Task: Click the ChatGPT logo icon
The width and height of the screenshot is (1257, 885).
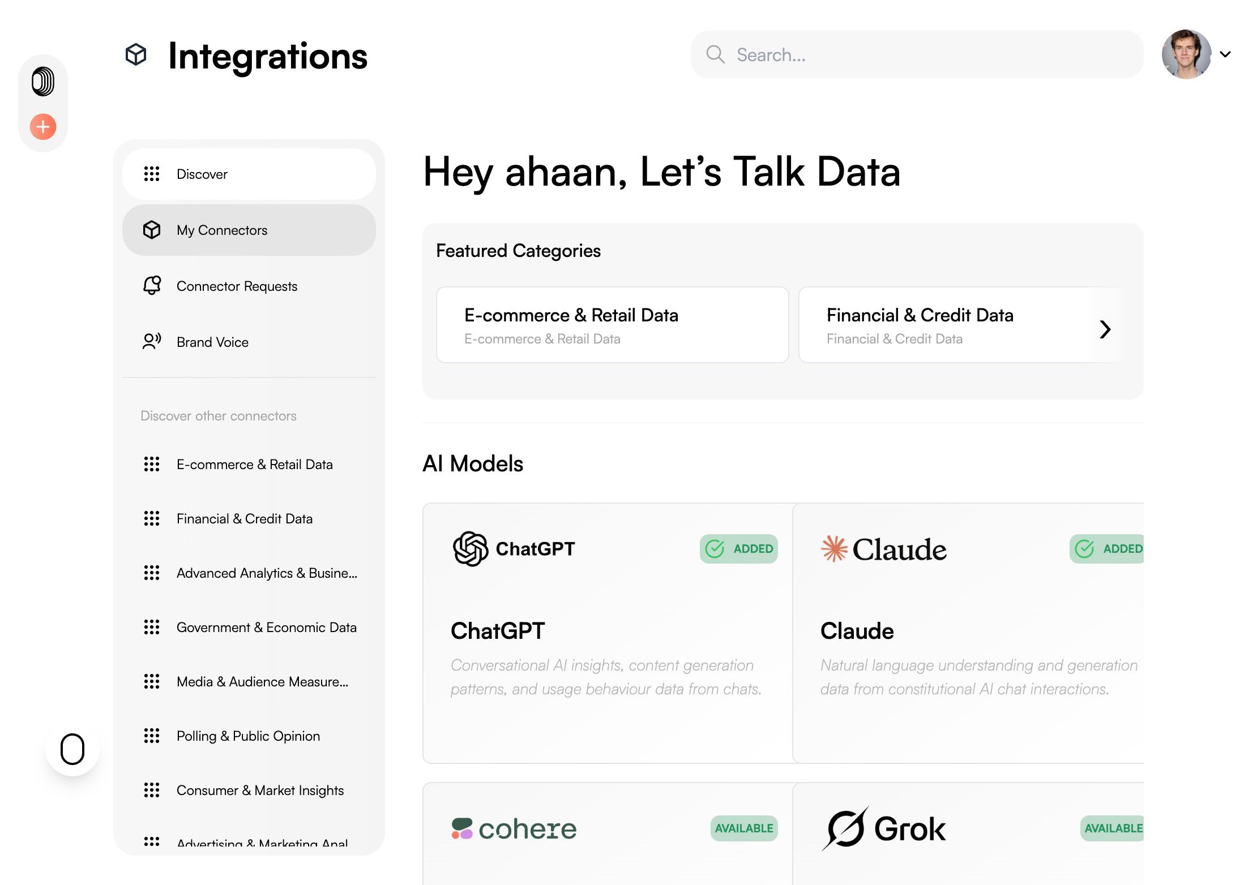Action: coord(471,548)
